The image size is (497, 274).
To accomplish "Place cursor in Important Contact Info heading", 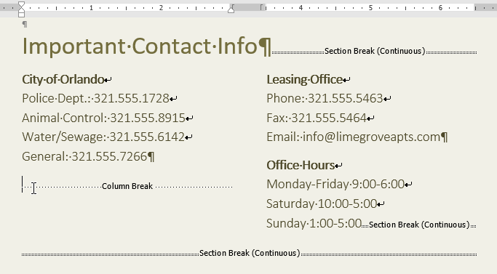I will [140, 47].
